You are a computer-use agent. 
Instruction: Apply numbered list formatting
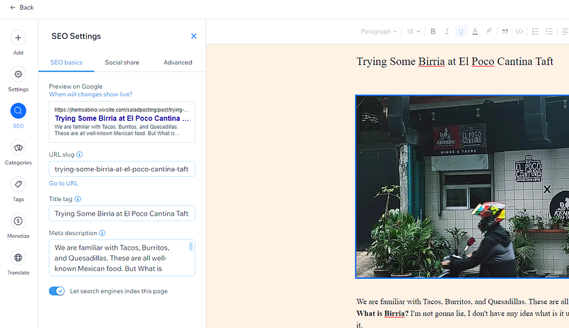[535, 32]
